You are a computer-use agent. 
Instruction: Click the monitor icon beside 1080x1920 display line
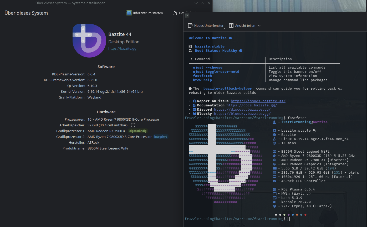pos(274,177)
